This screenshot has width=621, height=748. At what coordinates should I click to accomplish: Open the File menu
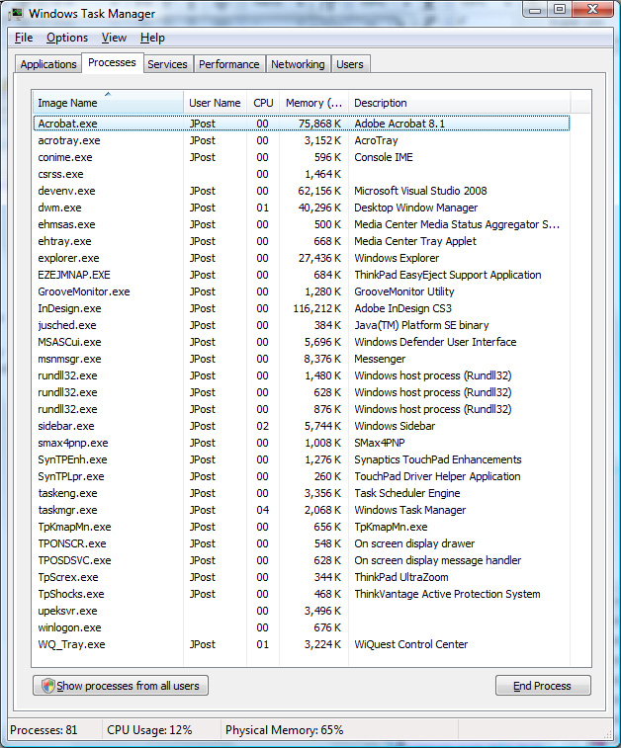click(x=24, y=38)
